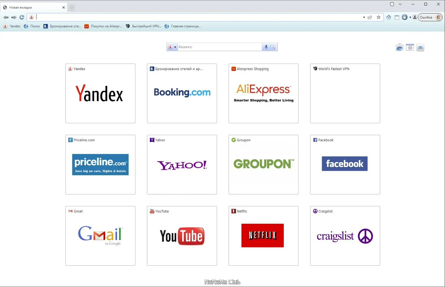This screenshot has height=287, width=445.
Task: Open the Priceline.com tile
Action: pos(100,164)
